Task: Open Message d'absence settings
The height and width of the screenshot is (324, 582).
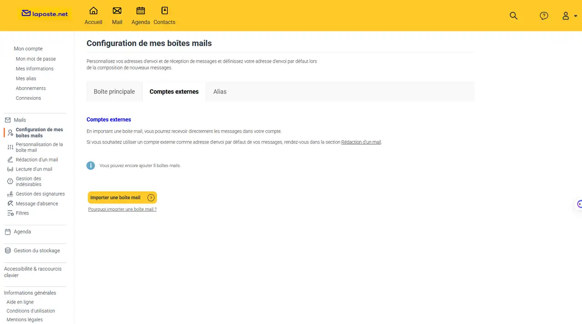Action: [37, 204]
